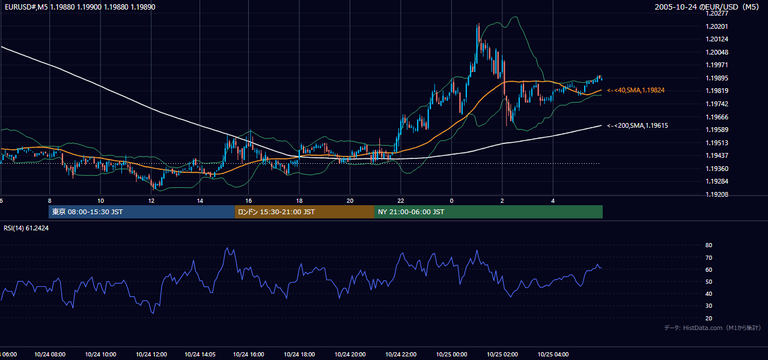
Task: Click price axis value 1.19284
Action: 718,181
